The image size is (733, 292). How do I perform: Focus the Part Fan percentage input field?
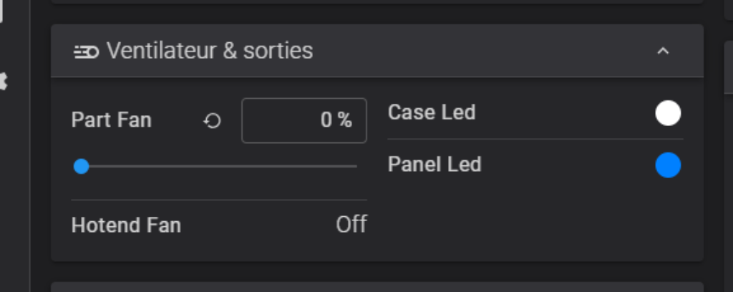(x=304, y=120)
